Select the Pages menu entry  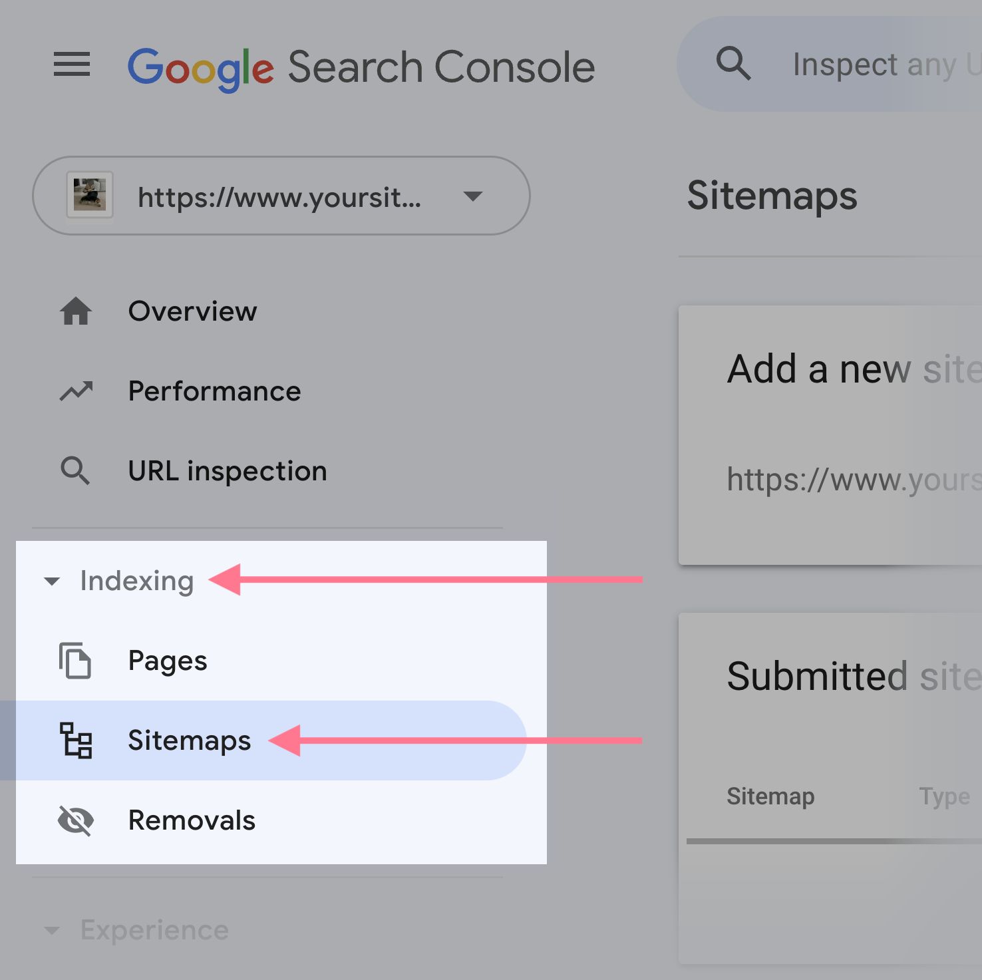click(x=168, y=661)
